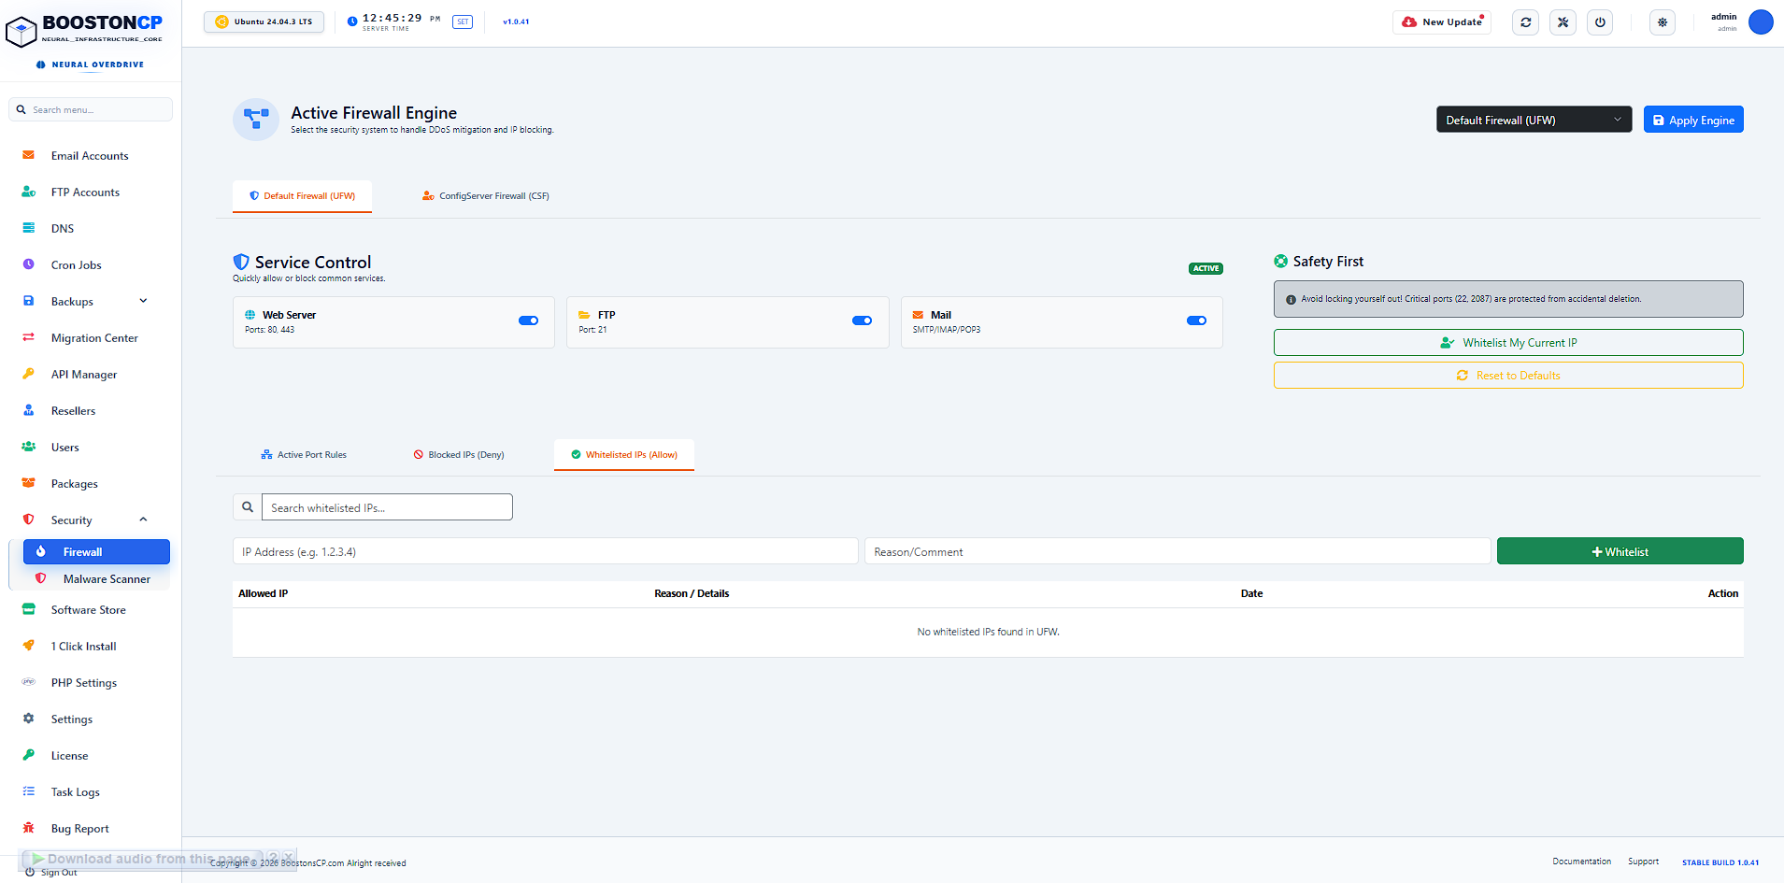Click the refresh icon in top bar

coord(1526,22)
